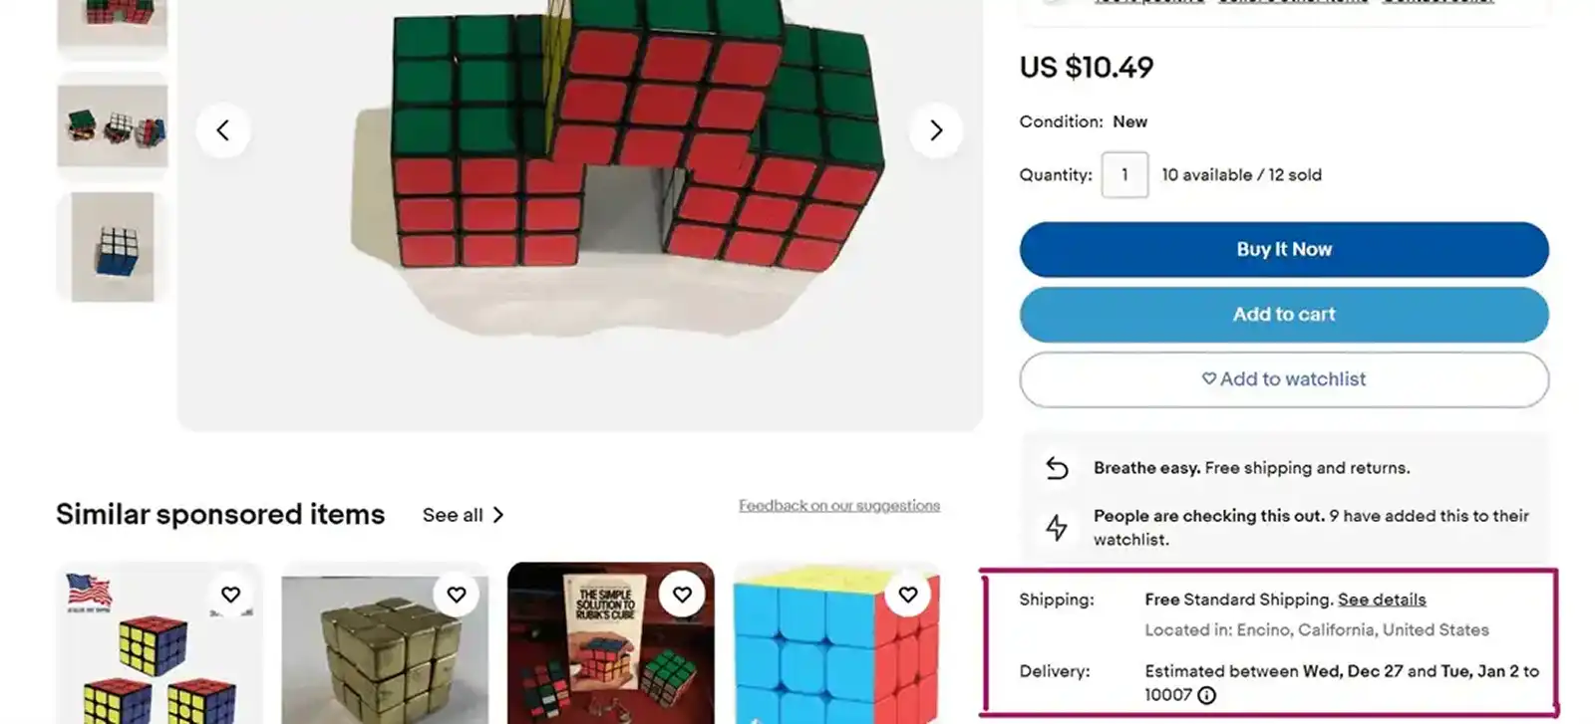
Task: Click the heart icon on the colorful speed cube listing
Action: 908,594
